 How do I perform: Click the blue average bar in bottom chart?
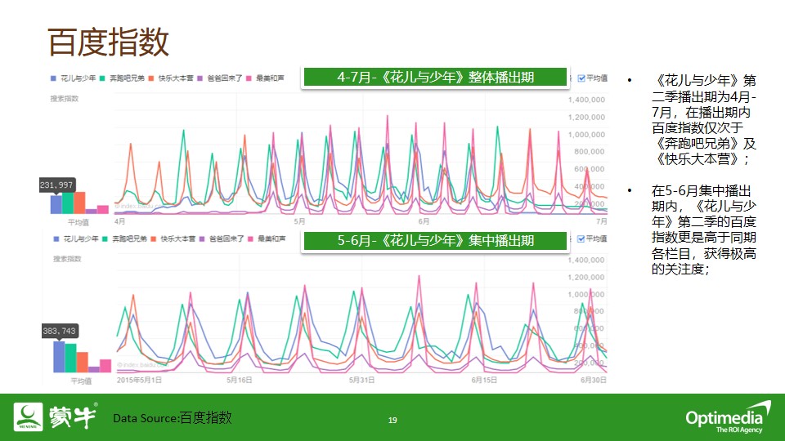pos(59,357)
